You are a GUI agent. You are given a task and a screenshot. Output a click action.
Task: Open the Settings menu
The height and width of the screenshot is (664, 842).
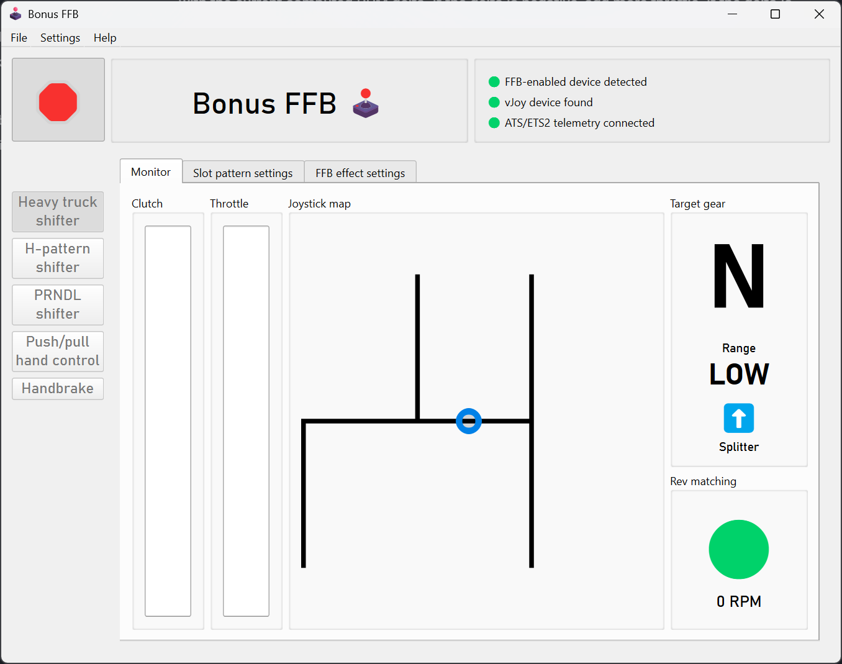[x=60, y=38]
